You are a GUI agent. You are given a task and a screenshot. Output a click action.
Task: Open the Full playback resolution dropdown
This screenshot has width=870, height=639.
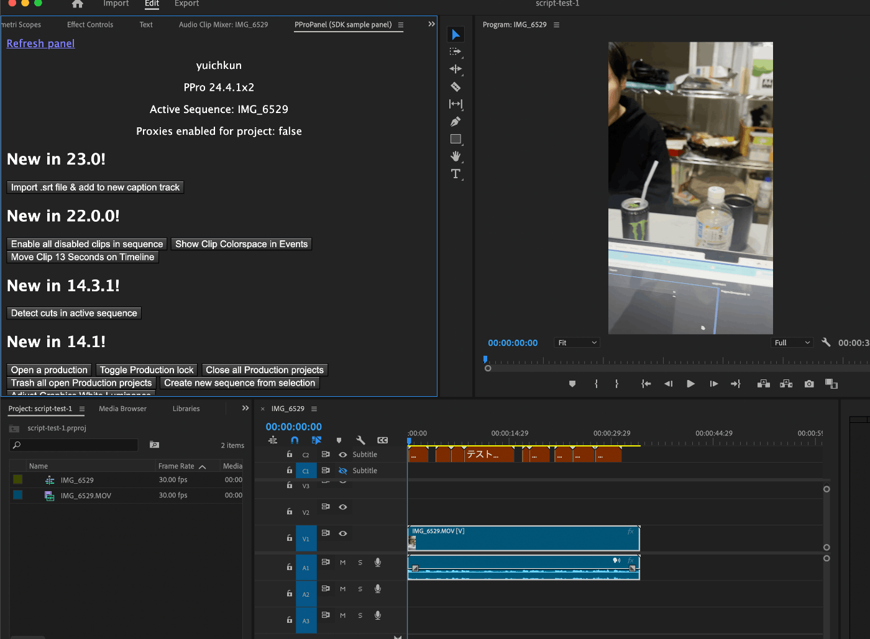tap(792, 343)
